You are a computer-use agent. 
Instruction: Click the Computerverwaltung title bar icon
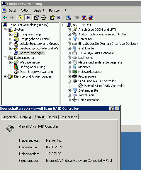click(x=4, y=4)
